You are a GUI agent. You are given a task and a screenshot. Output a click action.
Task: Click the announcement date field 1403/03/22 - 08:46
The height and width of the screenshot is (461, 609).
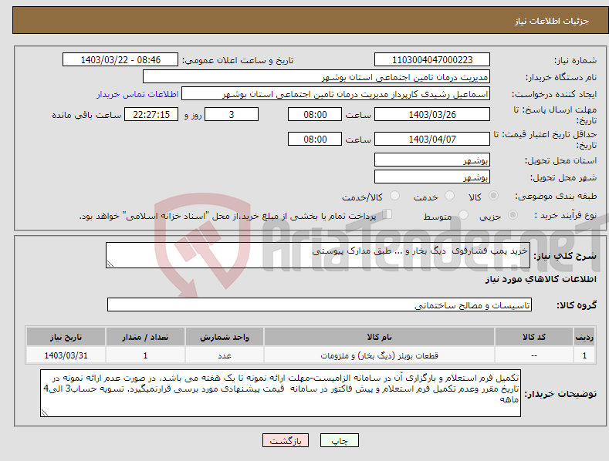pyautogui.click(x=120, y=60)
